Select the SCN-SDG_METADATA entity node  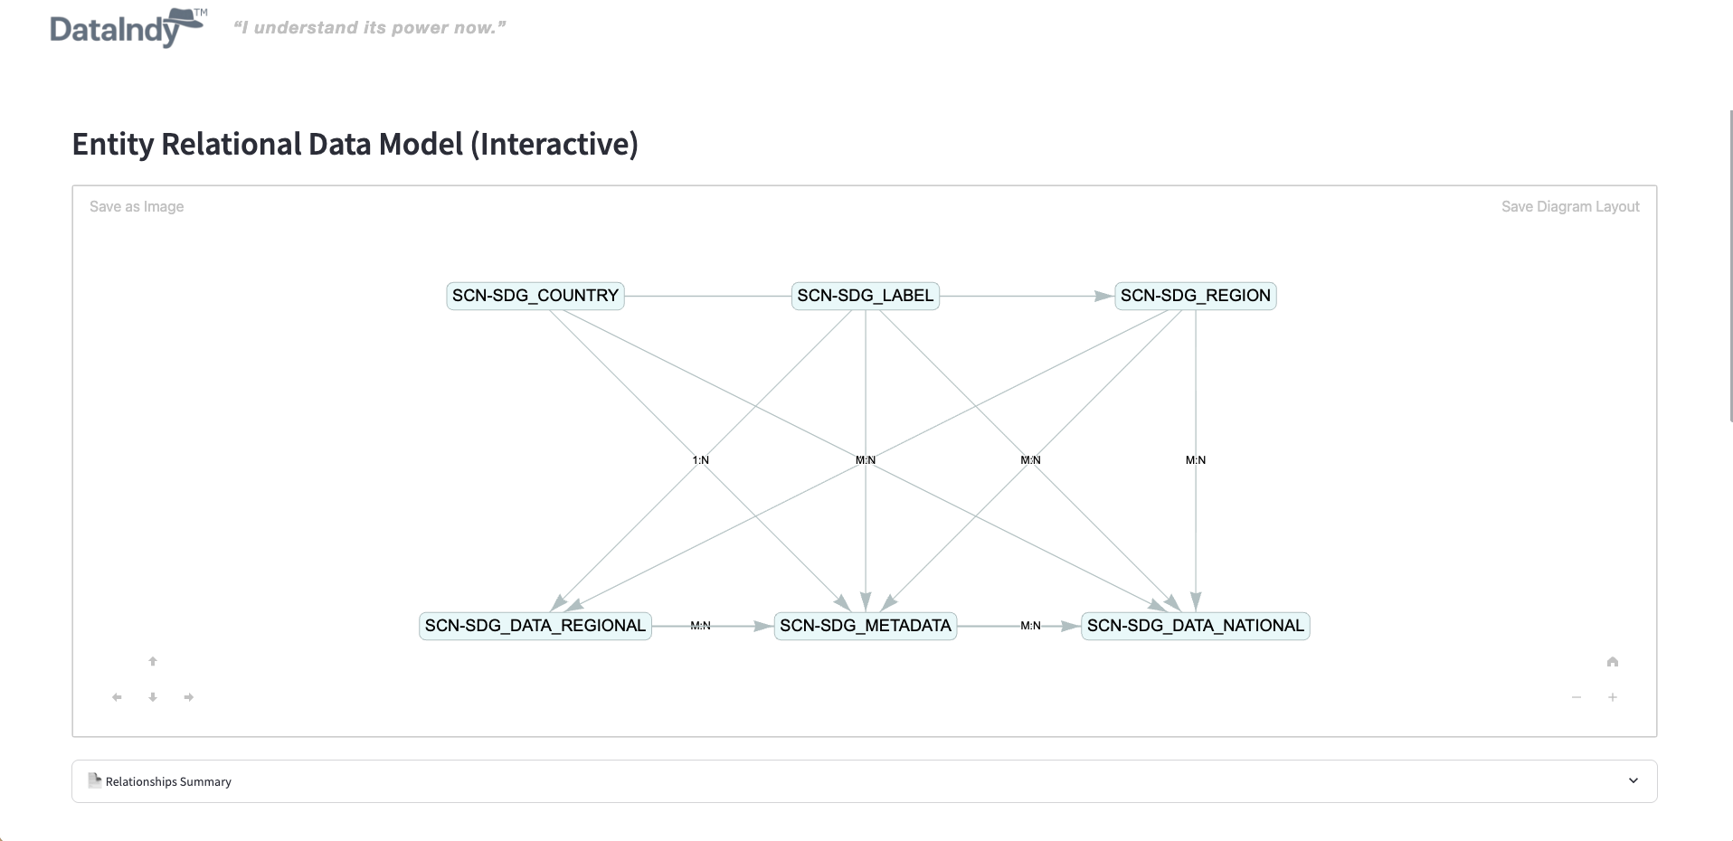[865, 626]
